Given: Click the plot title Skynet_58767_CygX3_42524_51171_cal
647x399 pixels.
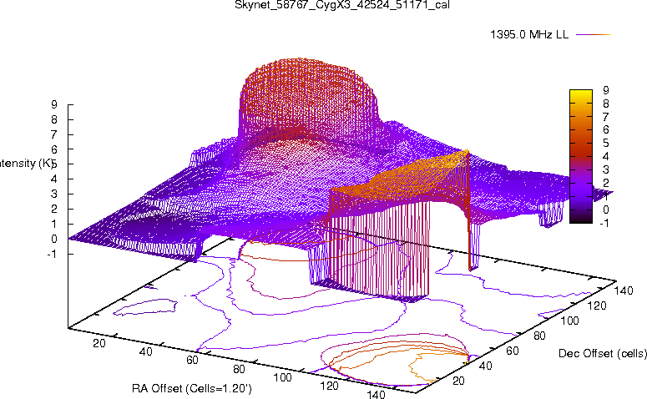Looking at the screenshot, I should coord(342,4).
